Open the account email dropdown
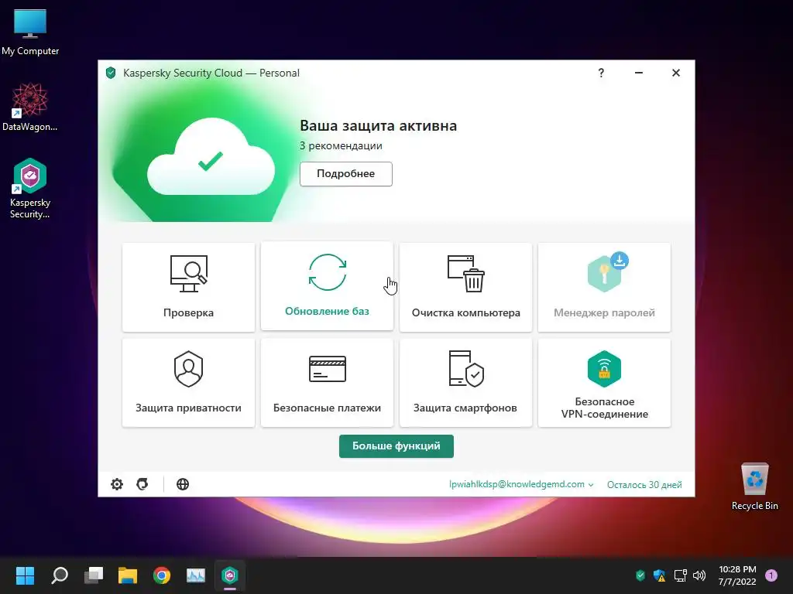 pos(521,484)
